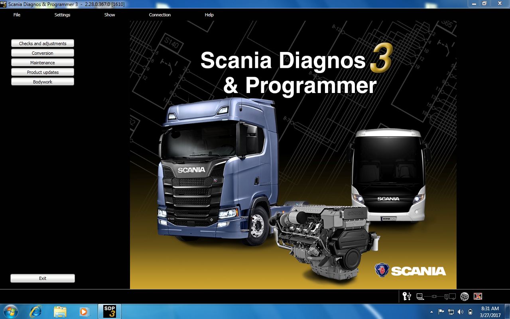Click the Action Center flag tray icon
510x319 pixels.
(x=441, y=312)
